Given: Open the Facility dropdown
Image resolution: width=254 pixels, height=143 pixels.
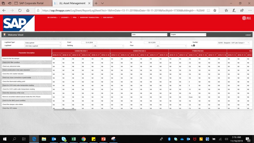Looking at the screenshot, I should [233, 43].
